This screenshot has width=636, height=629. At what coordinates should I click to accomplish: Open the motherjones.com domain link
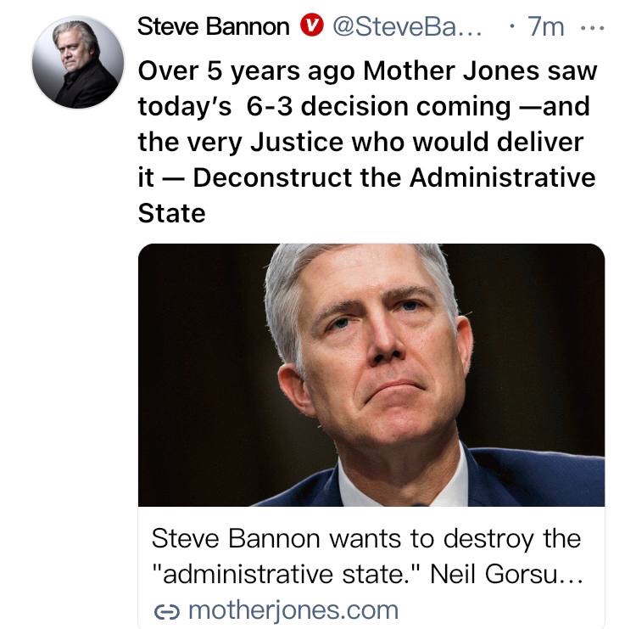[x=291, y=609]
